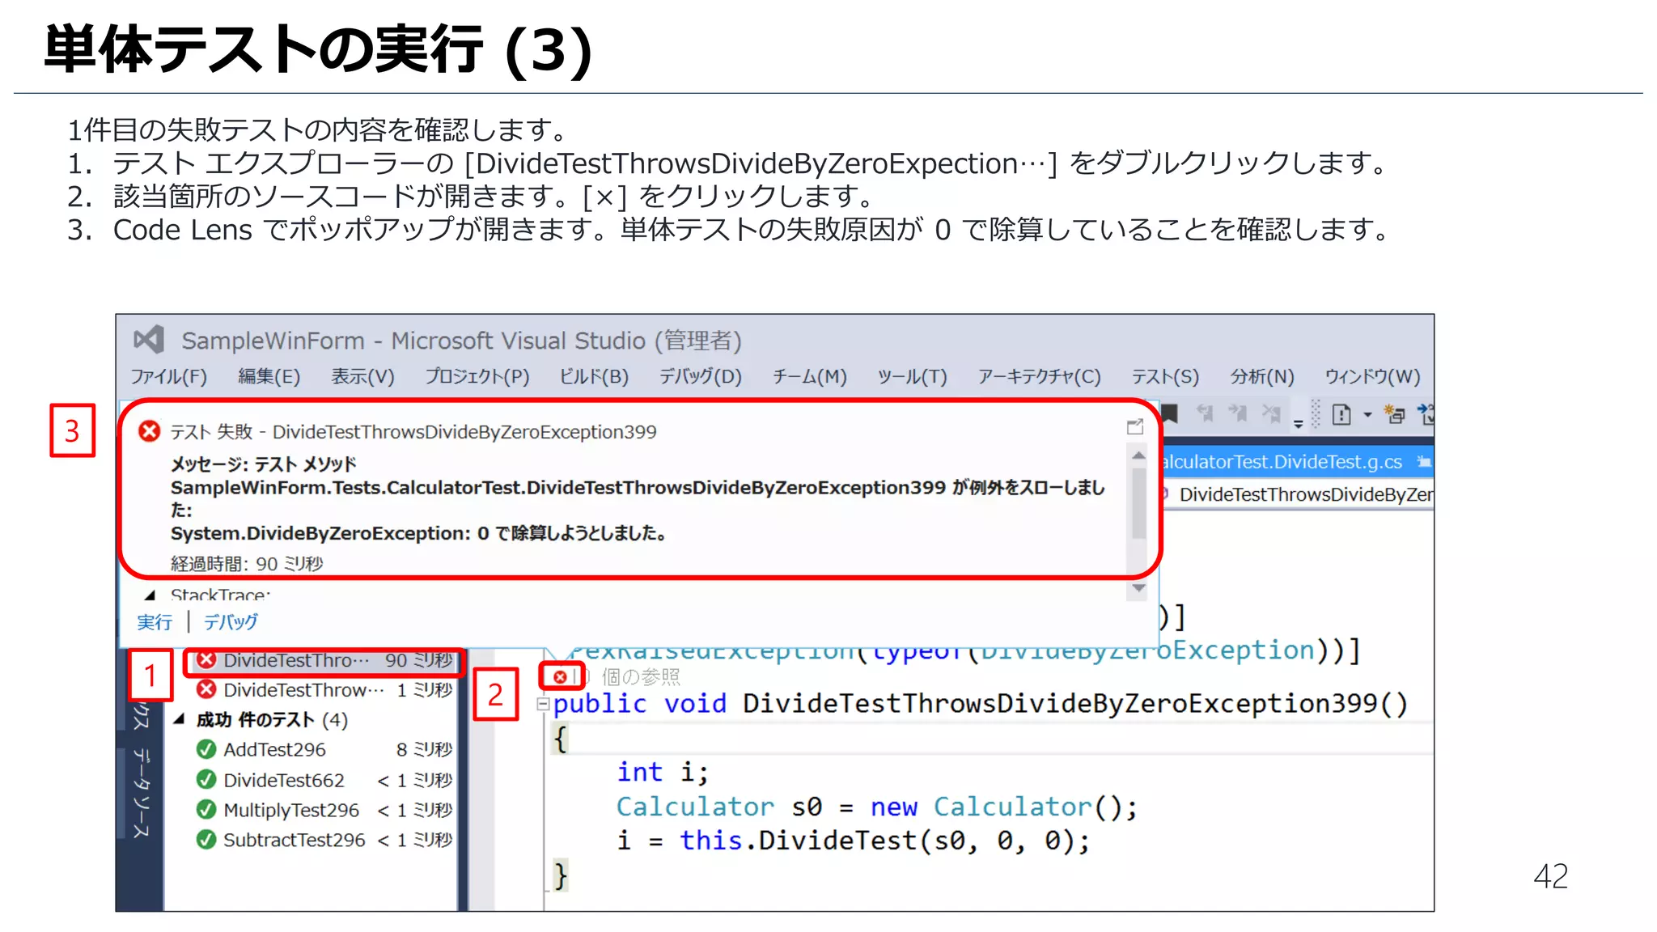Click green check icon for SubtractTest296
This screenshot has height=932, width=1657.
coord(206,839)
